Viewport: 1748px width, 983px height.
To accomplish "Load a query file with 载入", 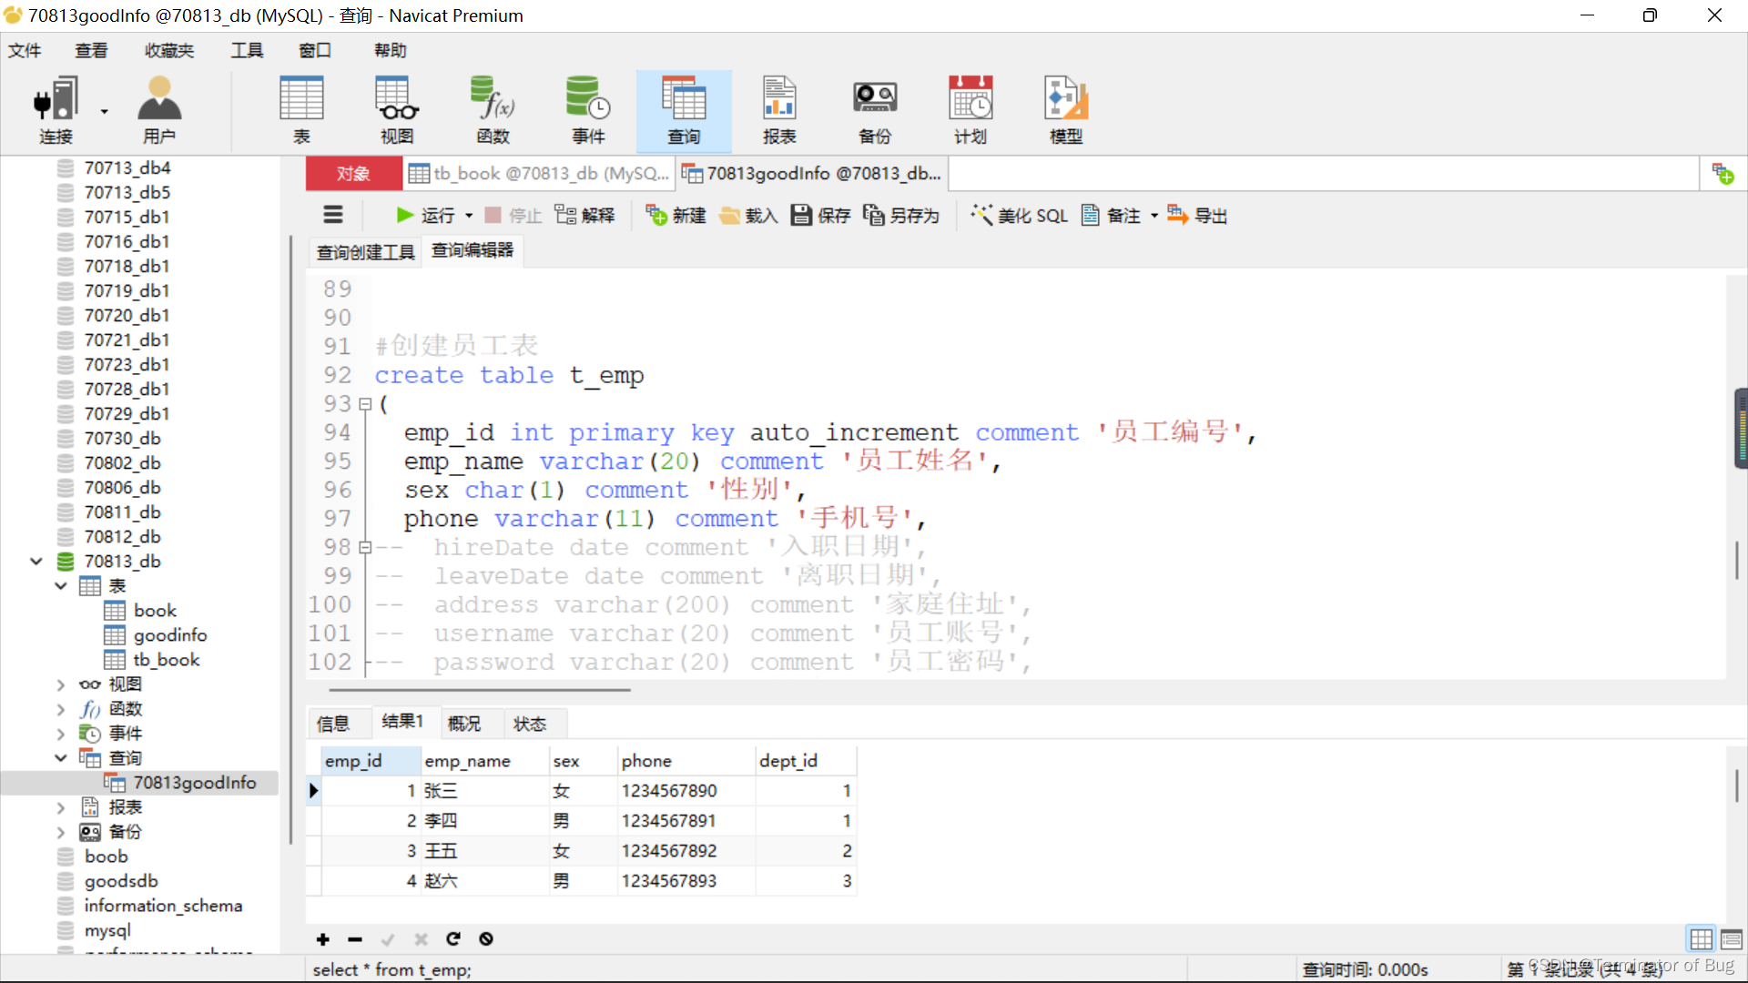I will pyautogui.click(x=748, y=215).
